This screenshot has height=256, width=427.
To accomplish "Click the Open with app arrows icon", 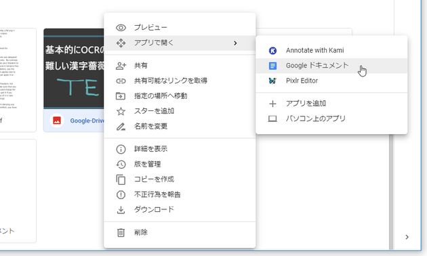I will (x=121, y=43).
